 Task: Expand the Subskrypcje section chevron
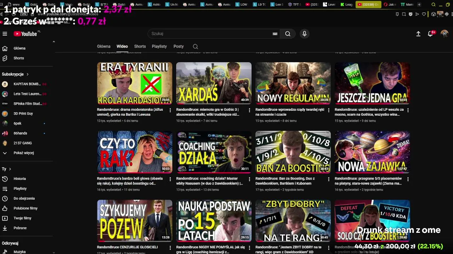click(x=27, y=74)
